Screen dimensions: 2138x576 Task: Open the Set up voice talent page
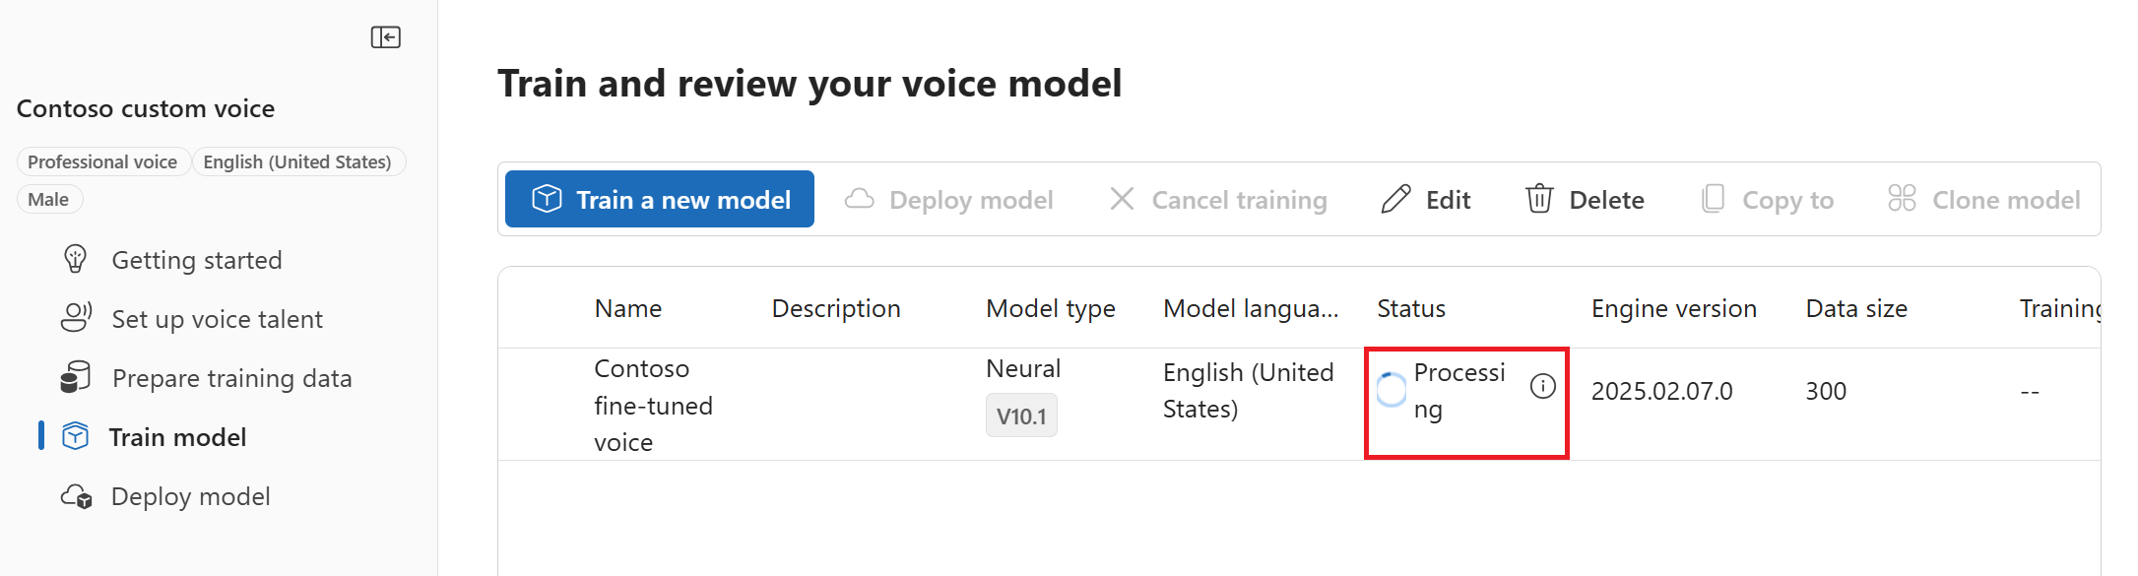pyautogui.click(x=217, y=319)
